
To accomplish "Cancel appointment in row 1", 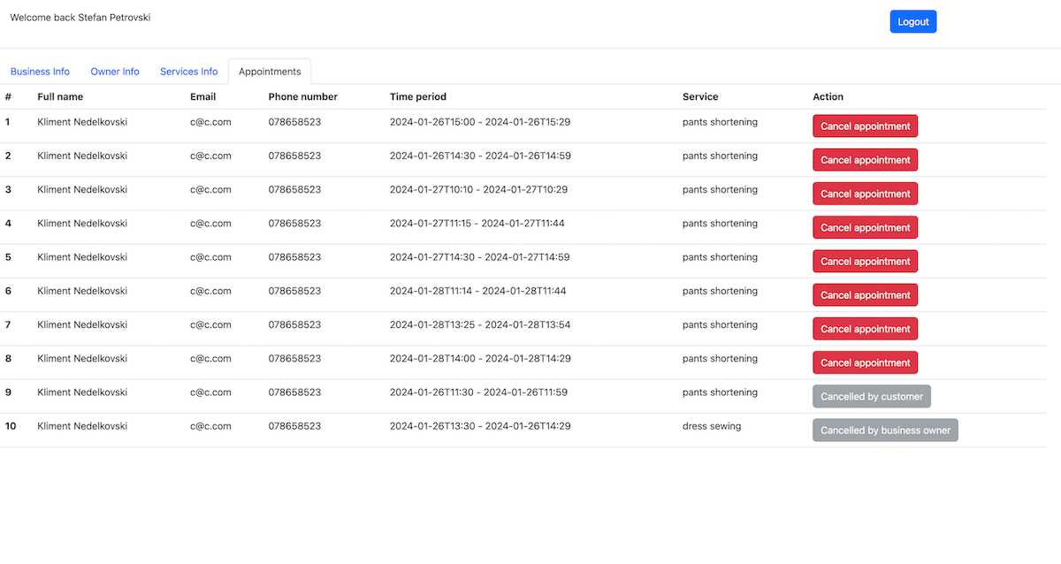I will [x=865, y=126].
